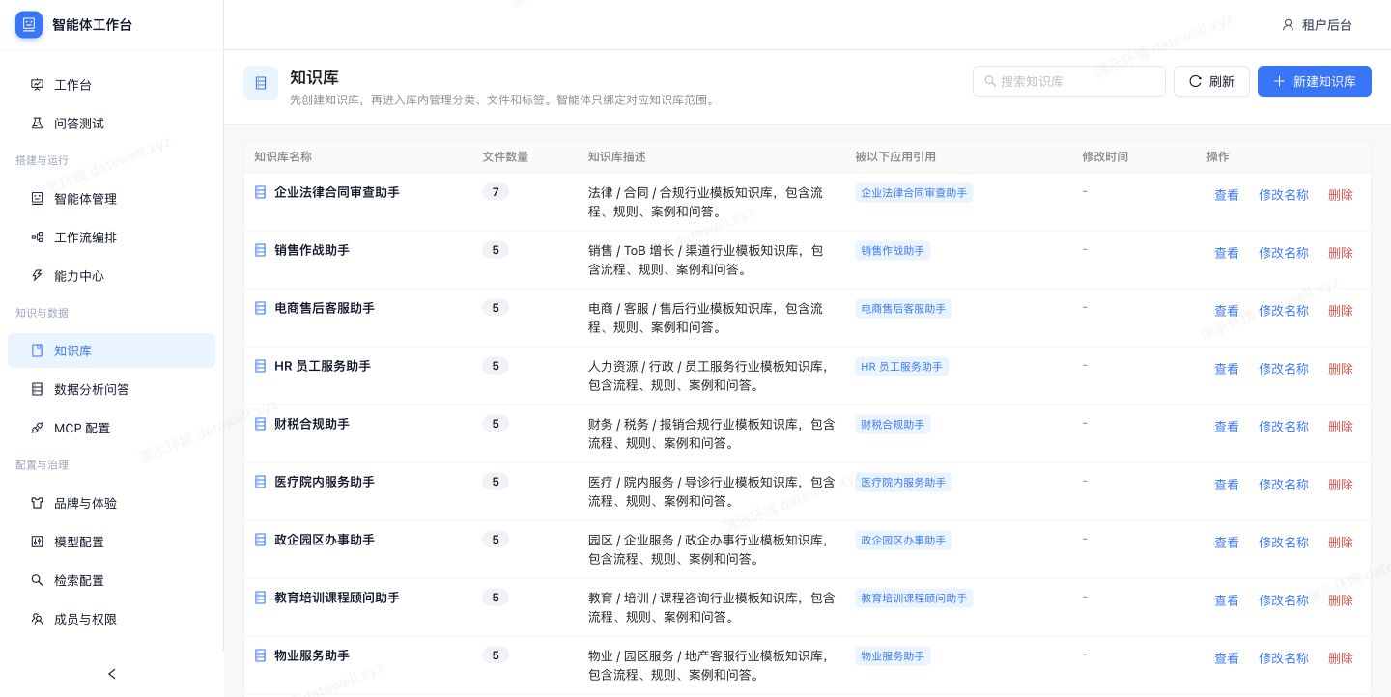Click the icon beside 政企园区办事助手 name
Viewport: 1391px width, 697px height.
(x=260, y=540)
